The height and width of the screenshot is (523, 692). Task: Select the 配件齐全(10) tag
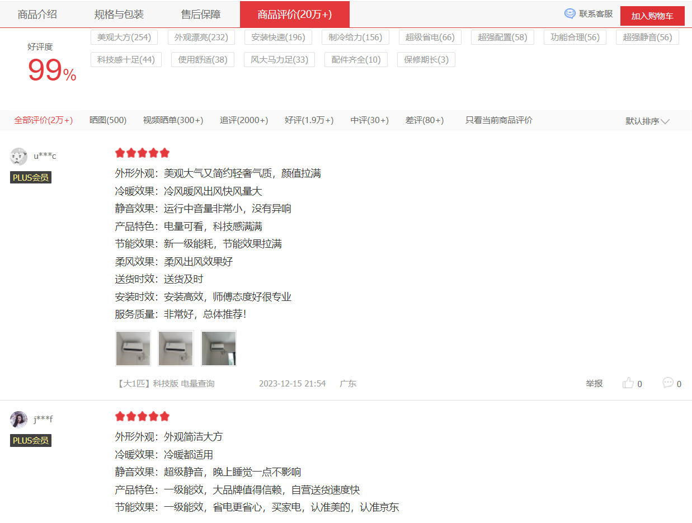coord(356,59)
